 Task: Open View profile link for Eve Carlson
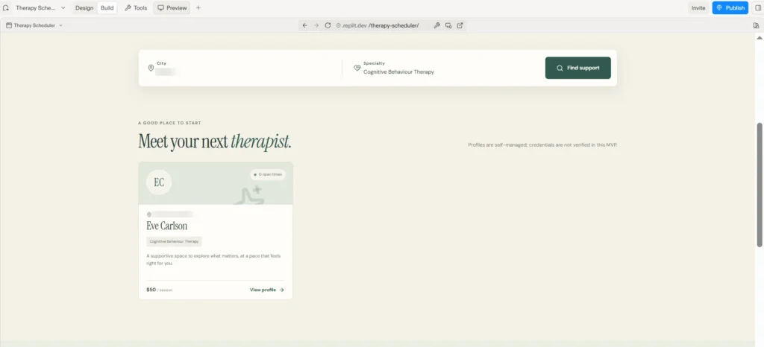(267, 290)
